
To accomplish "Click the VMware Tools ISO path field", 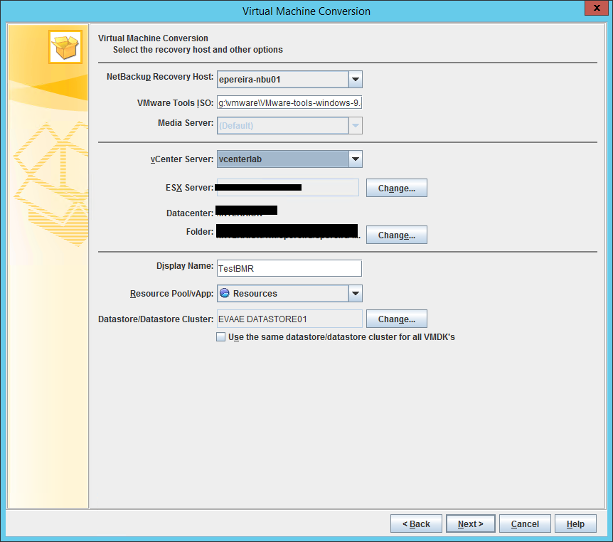I will (289, 103).
